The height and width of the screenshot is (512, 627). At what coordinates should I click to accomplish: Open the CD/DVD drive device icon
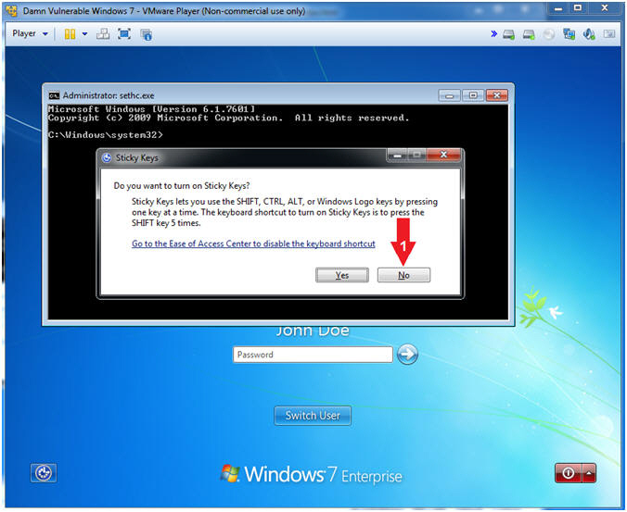coord(549,34)
